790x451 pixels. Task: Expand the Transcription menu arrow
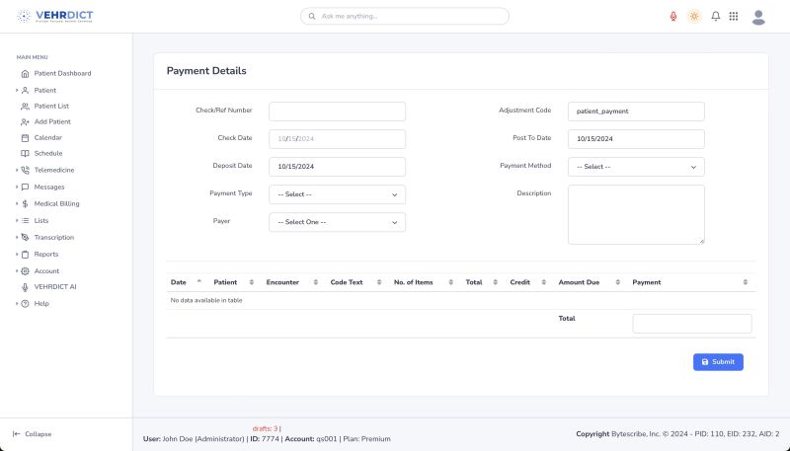pos(17,237)
